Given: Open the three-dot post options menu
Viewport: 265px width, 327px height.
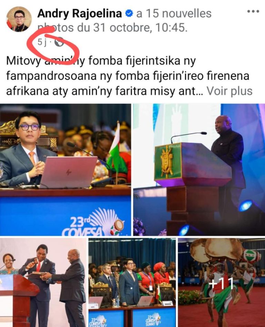Looking at the screenshot, I should click(253, 11).
